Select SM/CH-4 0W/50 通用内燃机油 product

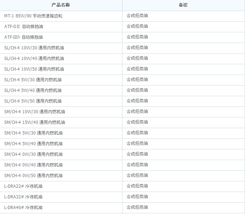[x=33, y=176]
